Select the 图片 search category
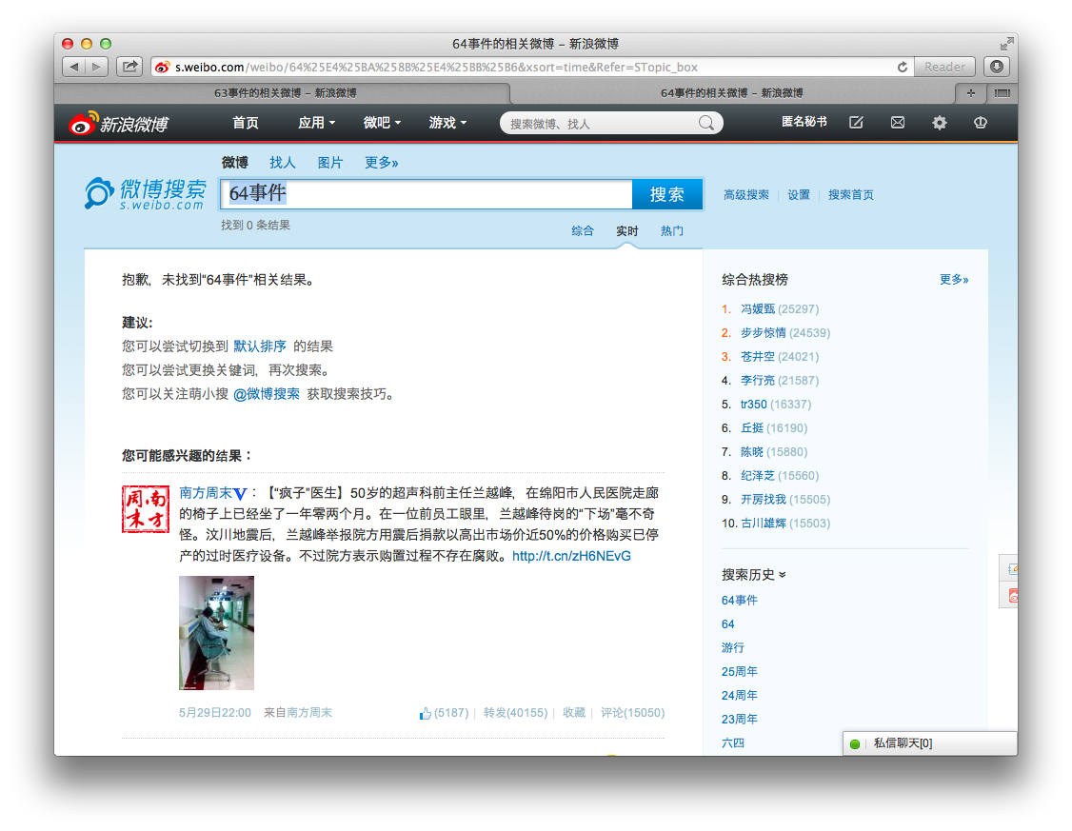1072x831 pixels. click(330, 163)
